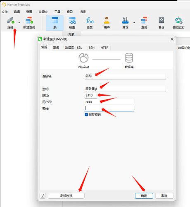This screenshot has height=207, width=190.
Task: Switch to the 高级 tab
Action: tap(56, 48)
